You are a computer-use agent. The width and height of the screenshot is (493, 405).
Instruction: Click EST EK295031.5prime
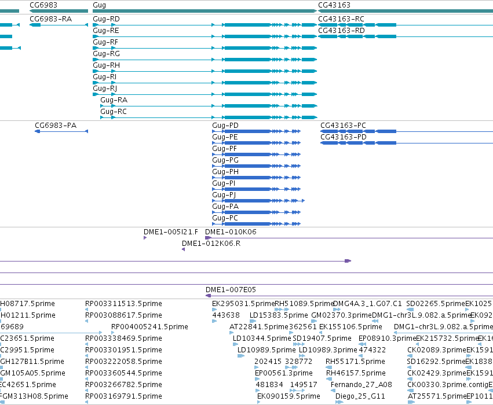[x=243, y=304]
